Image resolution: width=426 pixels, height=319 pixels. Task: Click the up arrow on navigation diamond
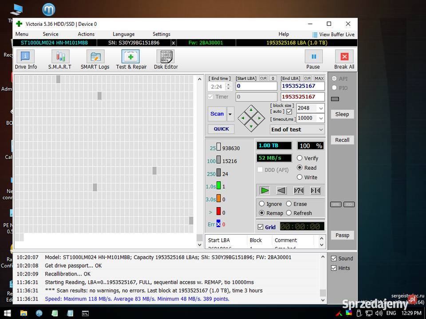pos(251,110)
